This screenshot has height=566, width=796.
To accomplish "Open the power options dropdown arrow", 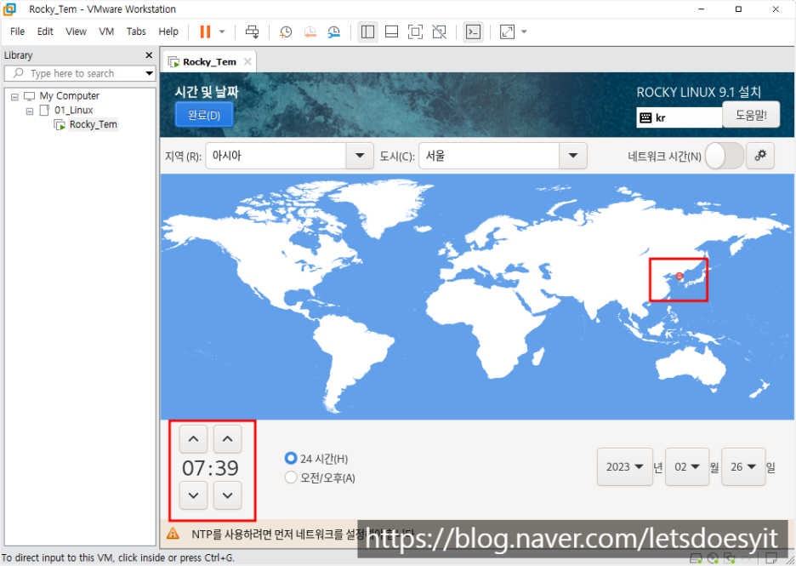I will [x=222, y=31].
